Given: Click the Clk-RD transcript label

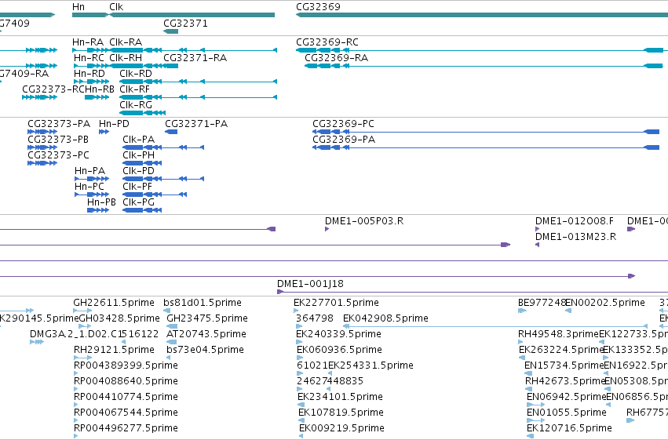Looking at the screenshot, I should point(136,74).
